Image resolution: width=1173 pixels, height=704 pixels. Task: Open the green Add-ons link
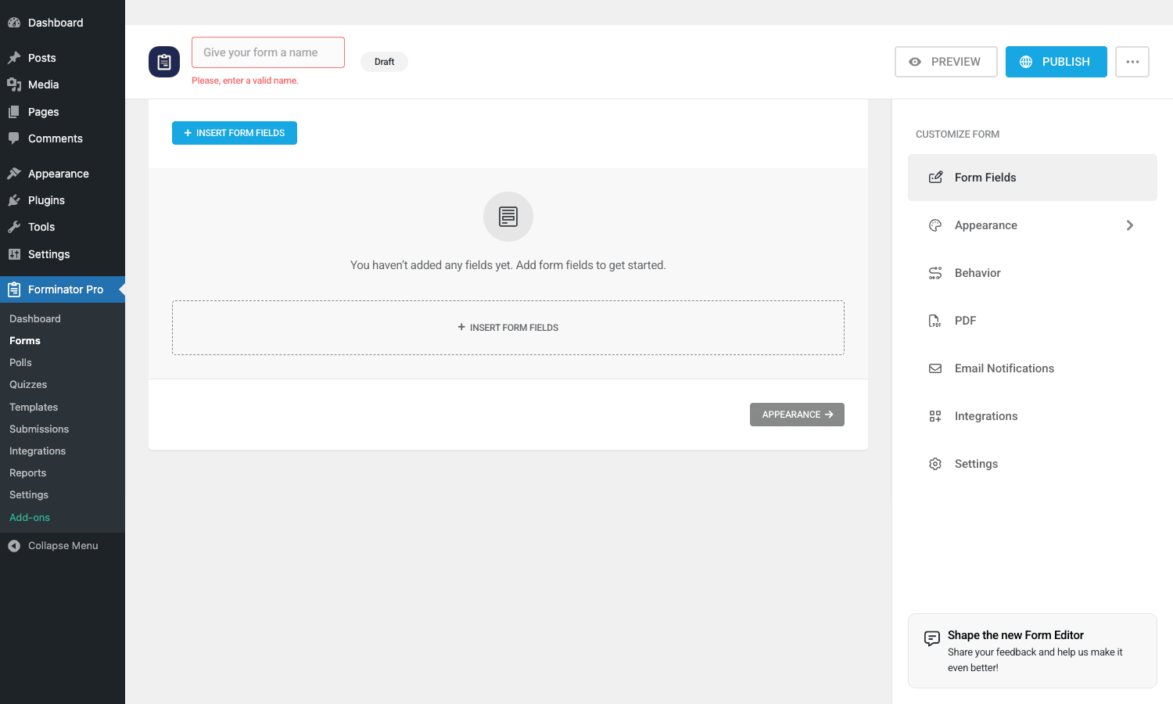[x=30, y=518]
